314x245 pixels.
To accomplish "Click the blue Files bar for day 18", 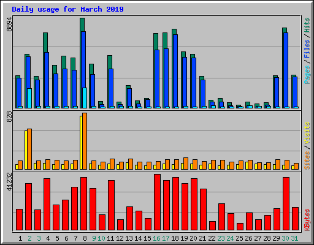I will pos(175,71).
